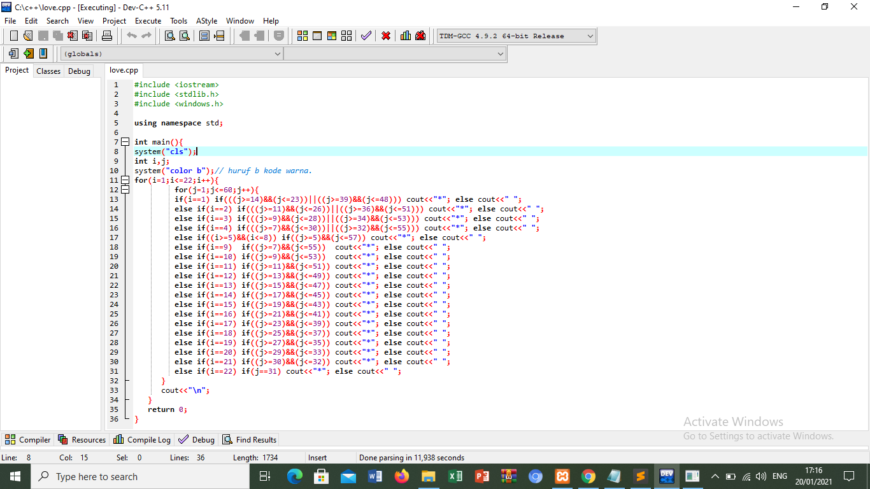Open Microsoft Edge from the taskbar
Viewport: 870px width, 489px height.
pyautogui.click(x=294, y=476)
